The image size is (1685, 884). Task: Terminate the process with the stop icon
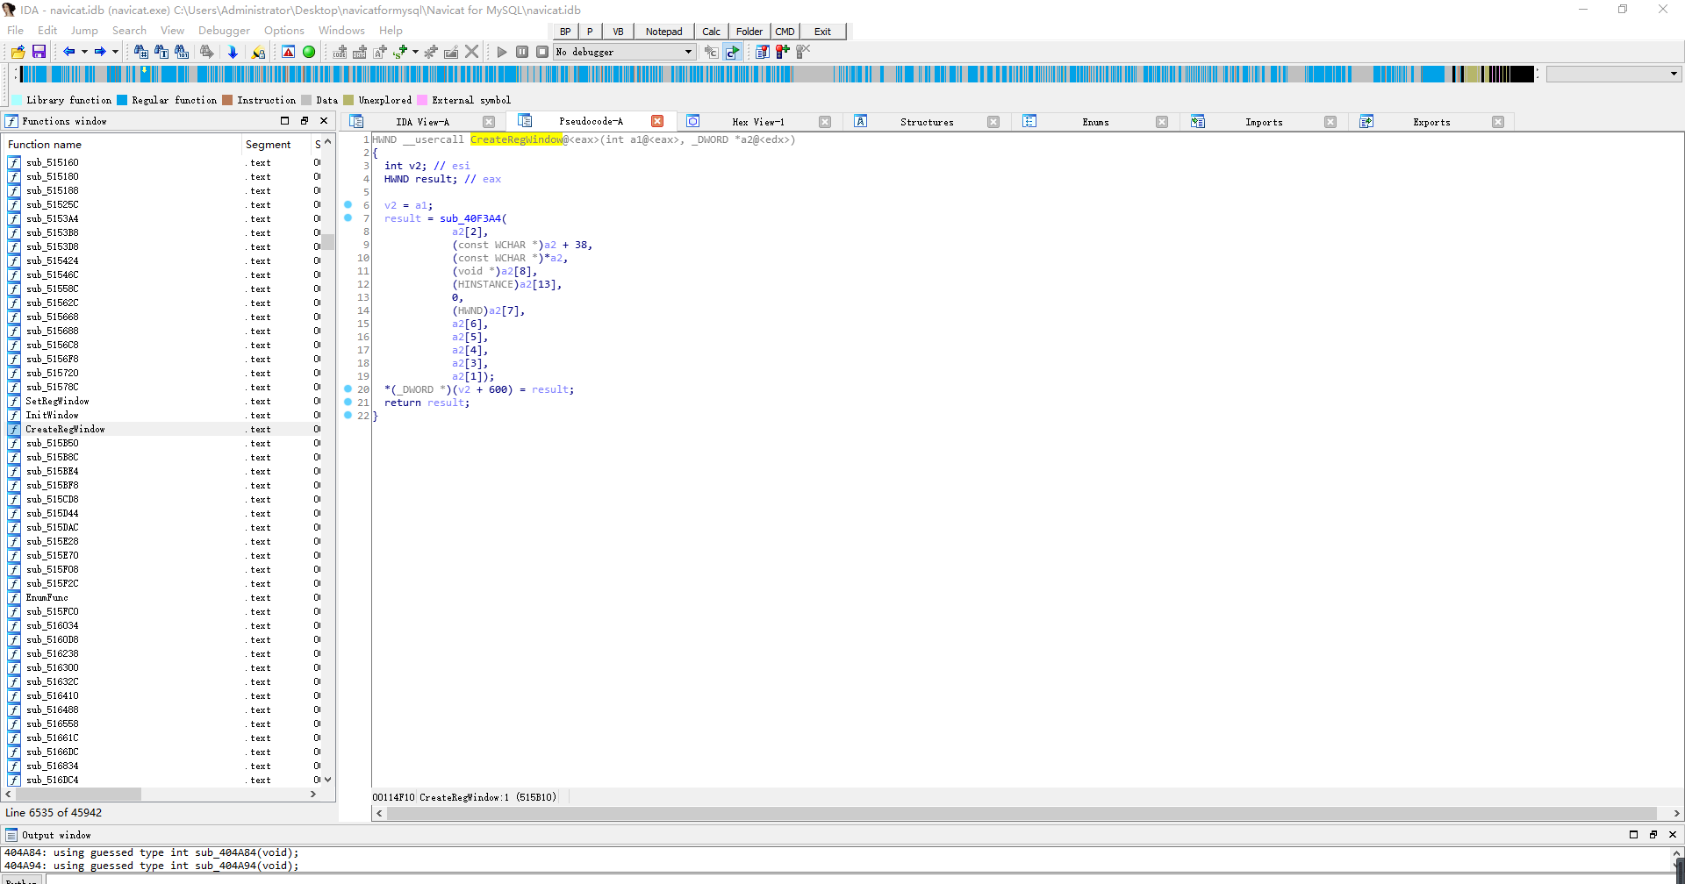[542, 52]
